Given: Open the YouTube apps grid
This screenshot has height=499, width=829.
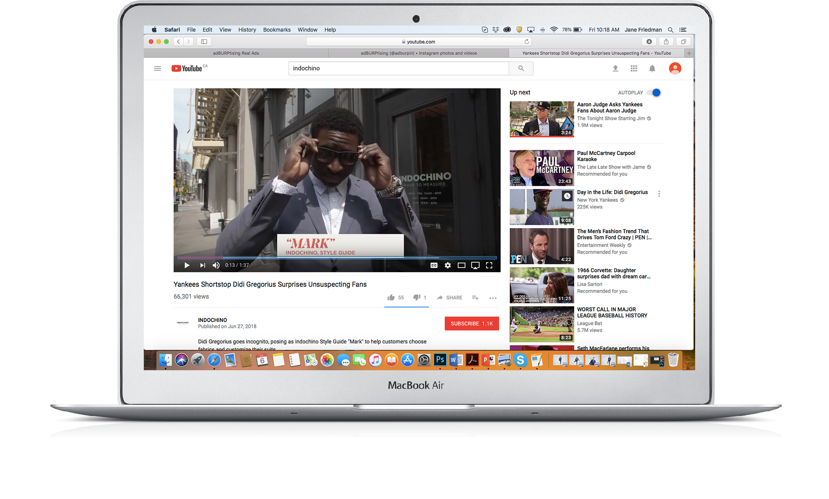Looking at the screenshot, I should pos(633,68).
